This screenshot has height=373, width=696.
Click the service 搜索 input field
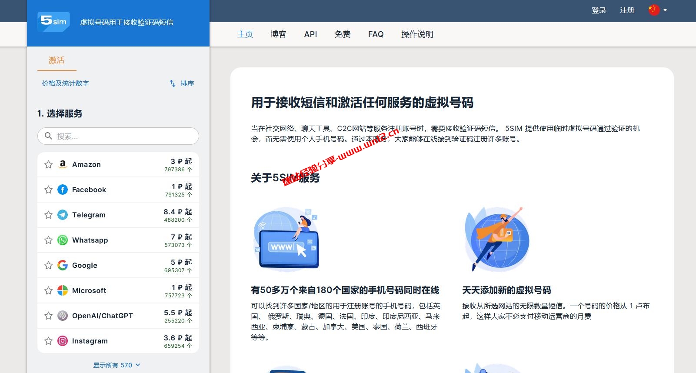[118, 136]
